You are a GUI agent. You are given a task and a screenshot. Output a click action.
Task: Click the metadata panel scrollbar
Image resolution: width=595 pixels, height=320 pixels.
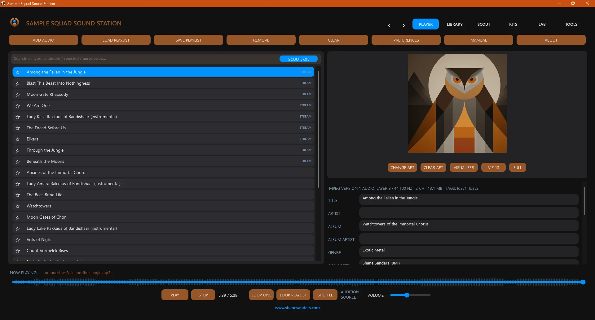point(585,201)
